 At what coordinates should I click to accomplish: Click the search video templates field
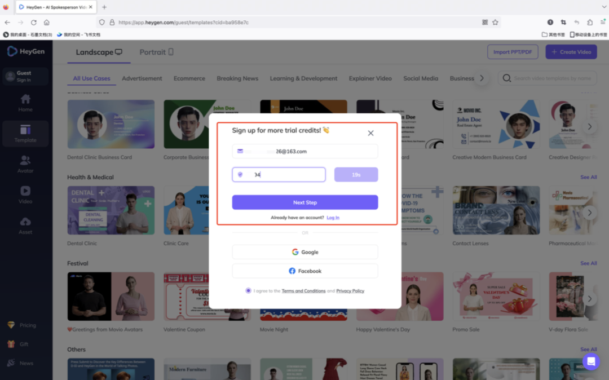pyautogui.click(x=547, y=78)
